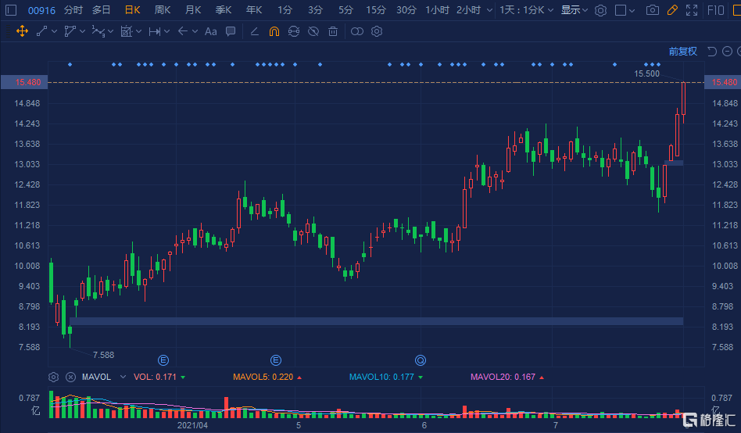Click the text annotation 'Aa' tool
Viewport: 741px width, 433px height.
tap(210, 31)
